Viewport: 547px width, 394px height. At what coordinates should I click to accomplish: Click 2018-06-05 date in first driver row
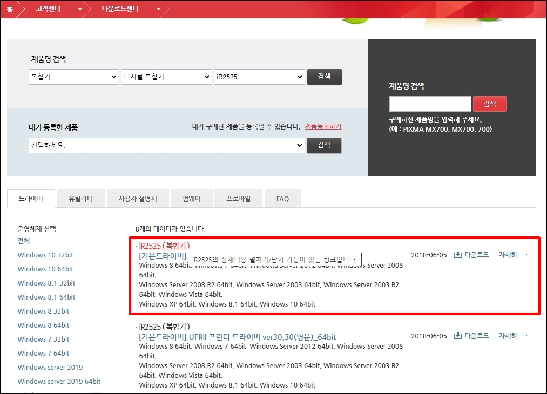(x=429, y=255)
